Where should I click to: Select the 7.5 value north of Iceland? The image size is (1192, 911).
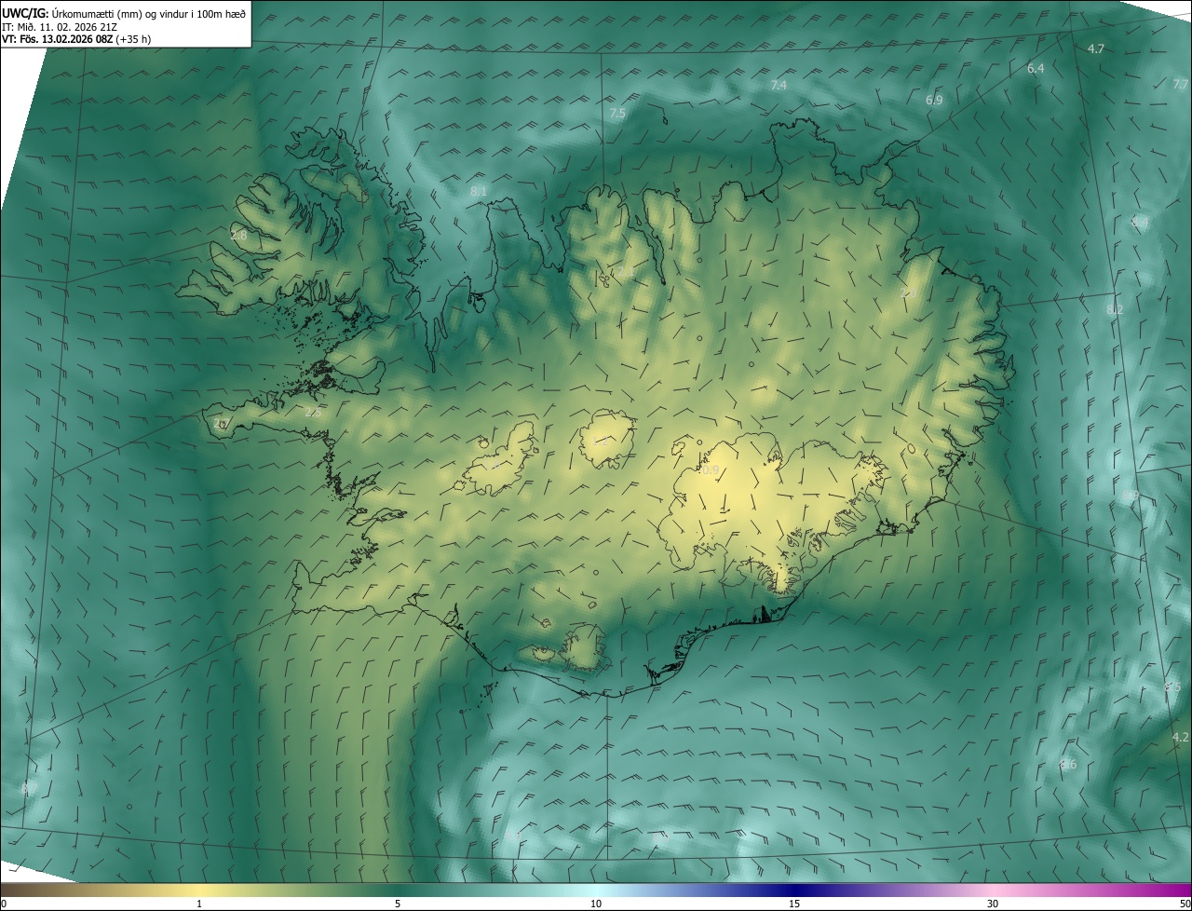(x=617, y=114)
